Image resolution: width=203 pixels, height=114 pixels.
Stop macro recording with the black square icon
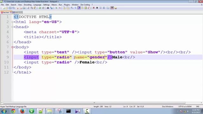97,8
